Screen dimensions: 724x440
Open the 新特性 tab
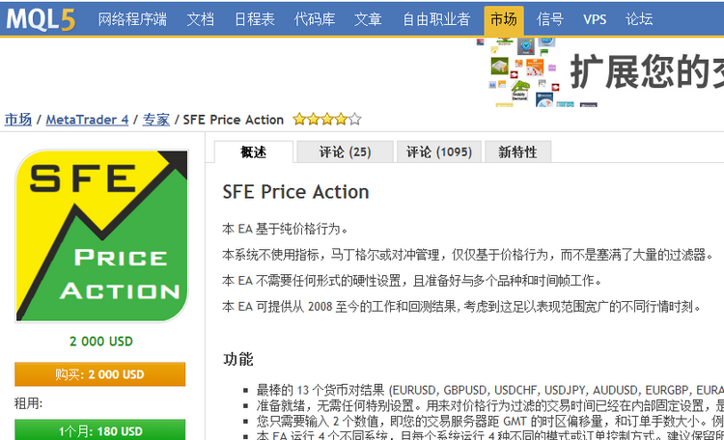coord(517,151)
